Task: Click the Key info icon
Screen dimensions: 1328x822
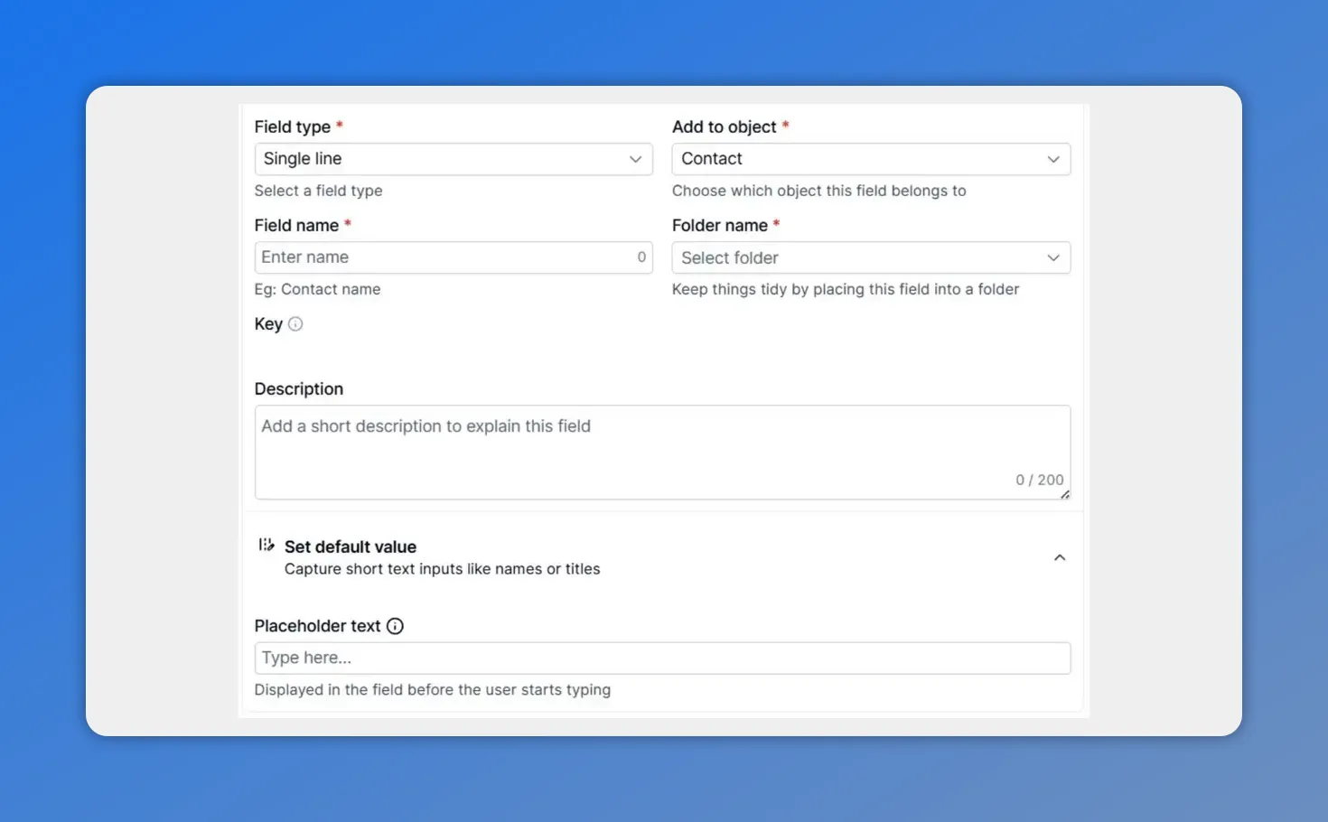Action: coord(295,323)
